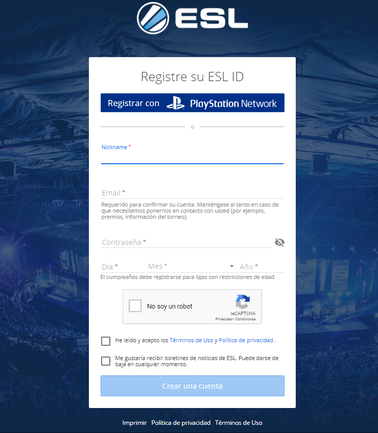The height and width of the screenshot is (433, 378).
Task: Click the PlayStation logo icon
Action: [x=175, y=103]
